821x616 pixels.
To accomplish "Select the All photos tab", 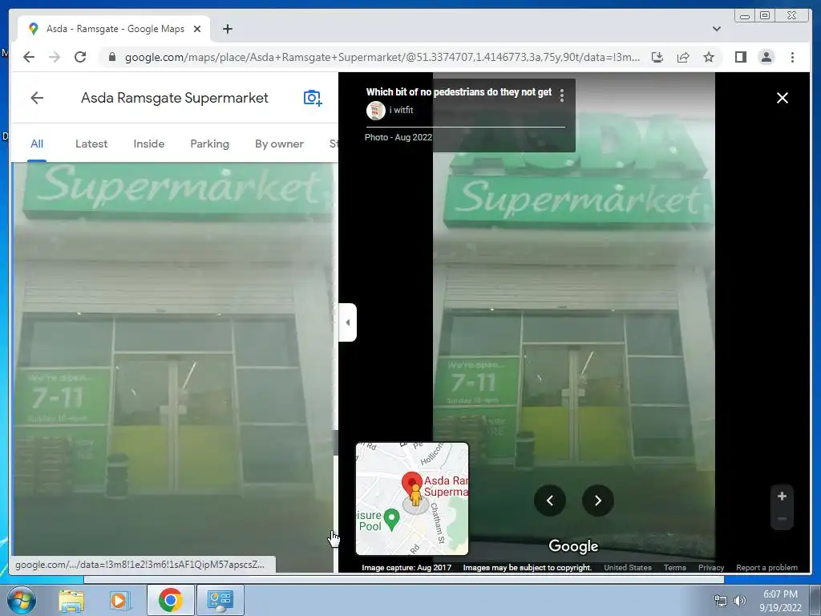I will tap(37, 144).
